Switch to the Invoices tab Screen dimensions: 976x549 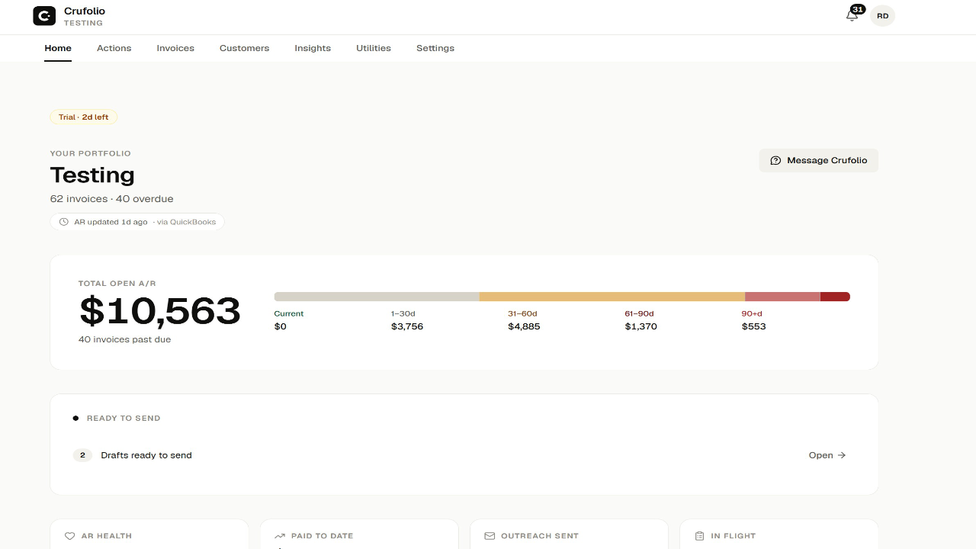pyautogui.click(x=175, y=48)
